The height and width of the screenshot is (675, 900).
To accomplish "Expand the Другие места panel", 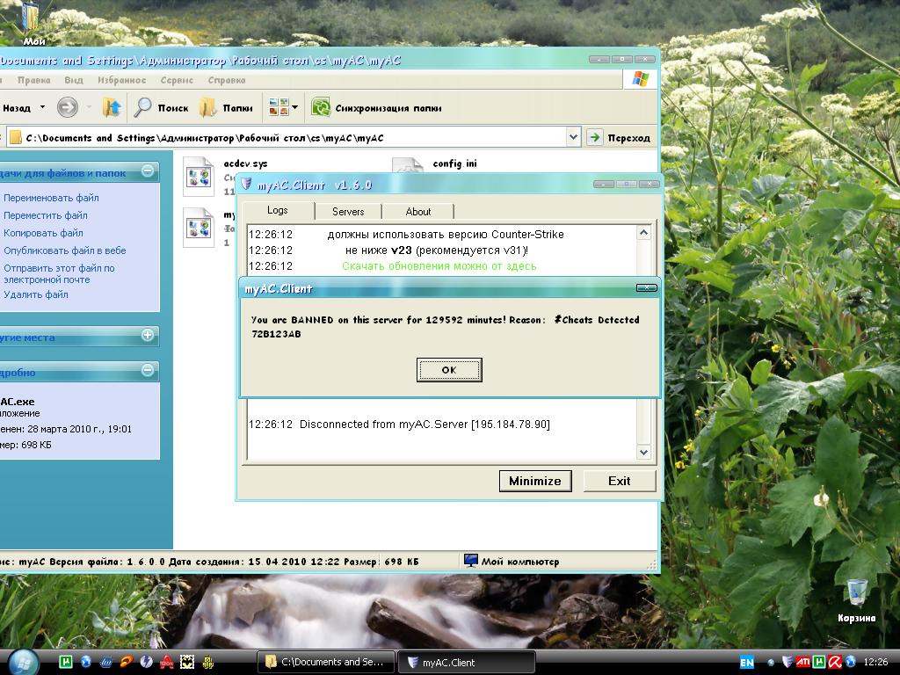I will coord(148,335).
